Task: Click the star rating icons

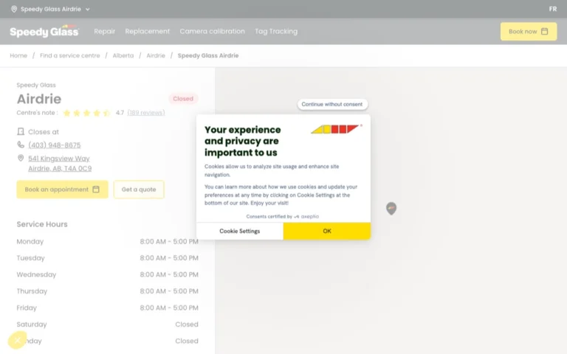Action: click(x=86, y=113)
